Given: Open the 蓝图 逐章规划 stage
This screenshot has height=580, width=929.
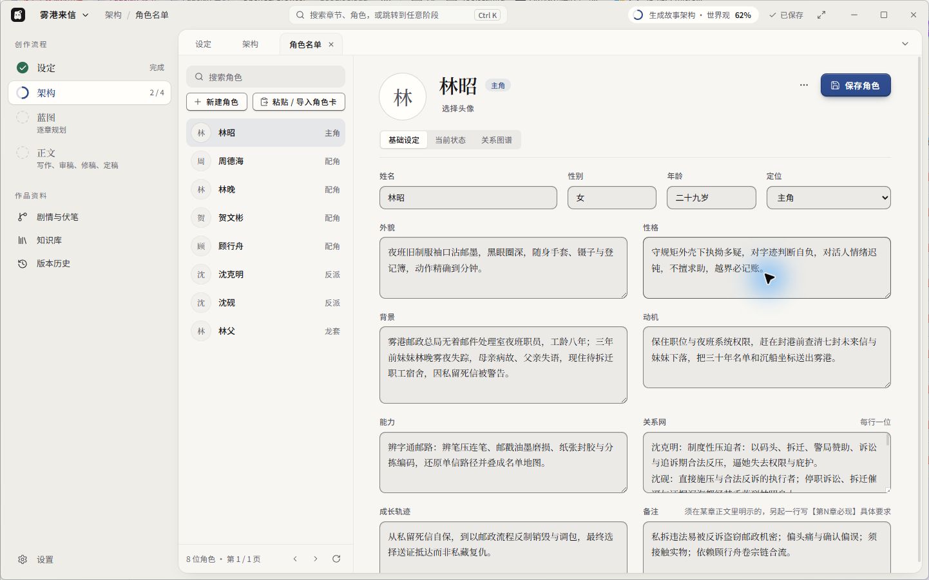Looking at the screenshot, I should tap(90, 123).
